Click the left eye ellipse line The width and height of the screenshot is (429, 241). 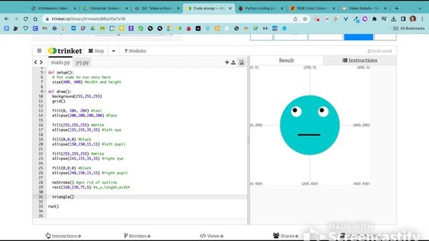(x=86, y=130)
